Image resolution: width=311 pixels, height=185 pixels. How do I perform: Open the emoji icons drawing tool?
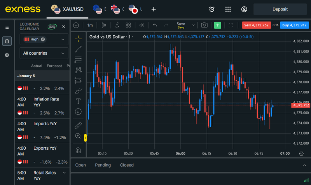(78, 112)
